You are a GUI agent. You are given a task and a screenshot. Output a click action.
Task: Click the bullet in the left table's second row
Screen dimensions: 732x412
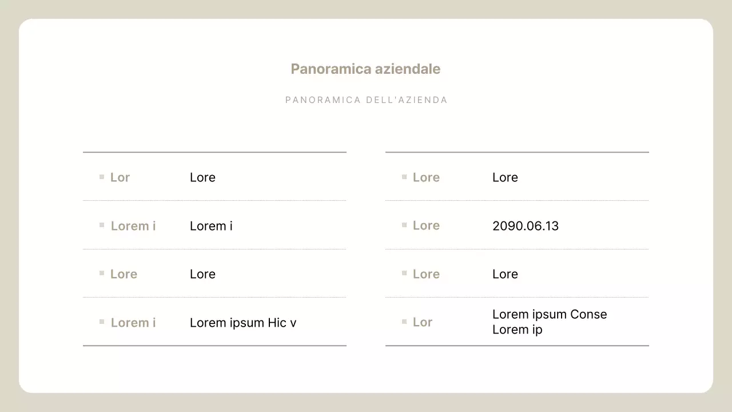pyautogui.click(x=102, y=225)
